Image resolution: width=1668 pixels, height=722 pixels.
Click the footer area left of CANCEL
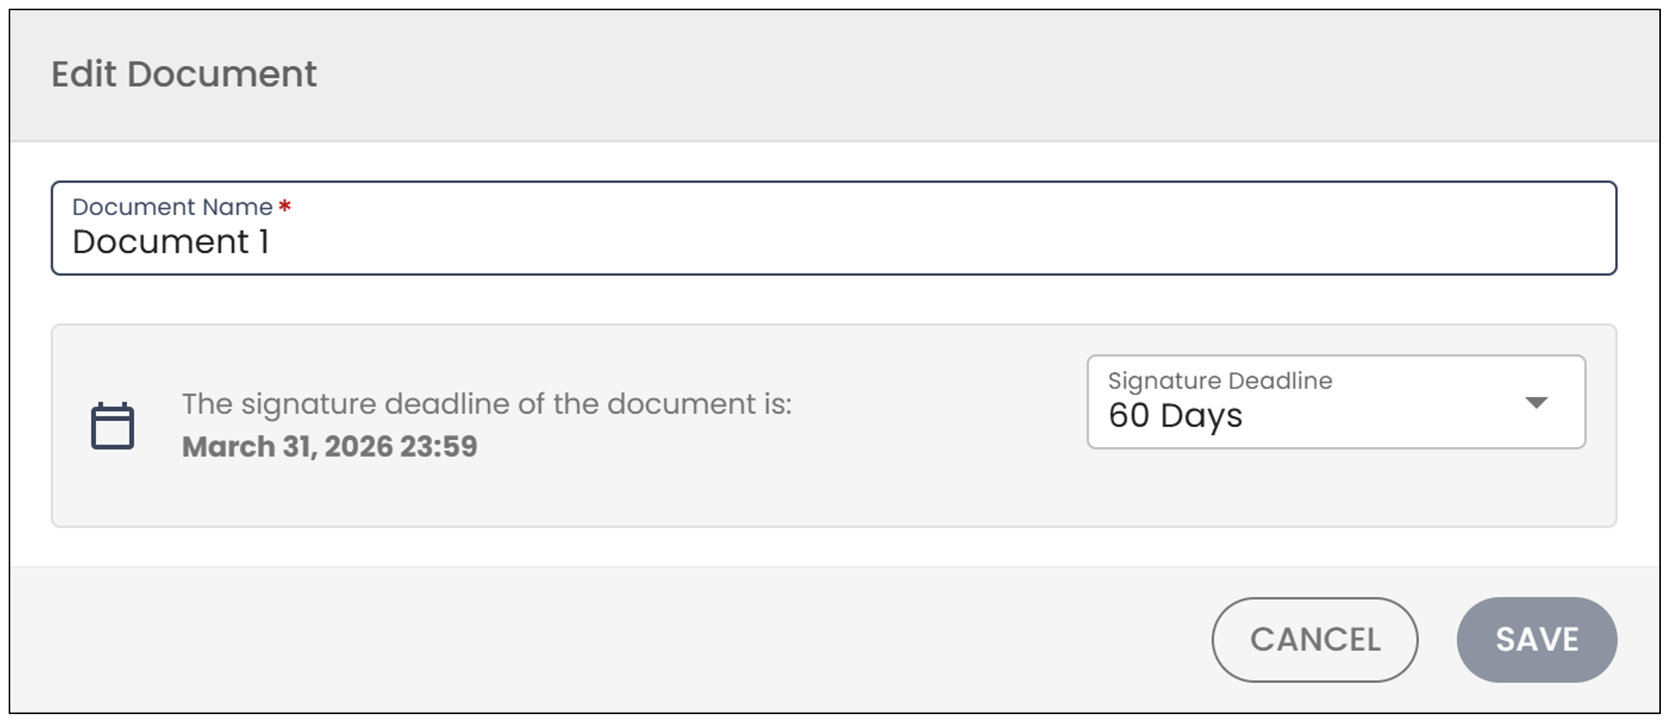(607, 639)
